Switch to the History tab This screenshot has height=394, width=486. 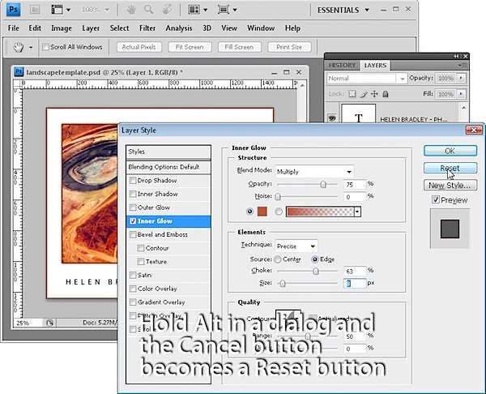click(x=342, y=66)
